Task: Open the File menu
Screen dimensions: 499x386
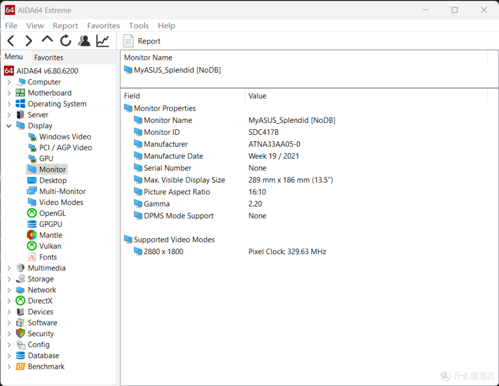Action: click(11, 25)
